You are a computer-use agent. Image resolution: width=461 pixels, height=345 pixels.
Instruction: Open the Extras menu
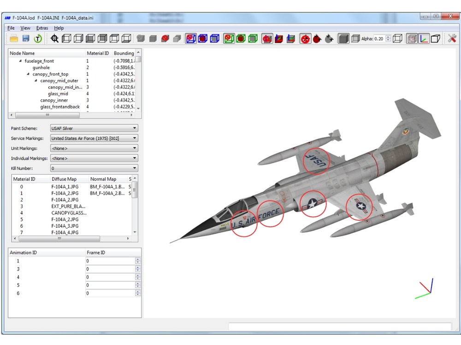[x=42, y=28]
